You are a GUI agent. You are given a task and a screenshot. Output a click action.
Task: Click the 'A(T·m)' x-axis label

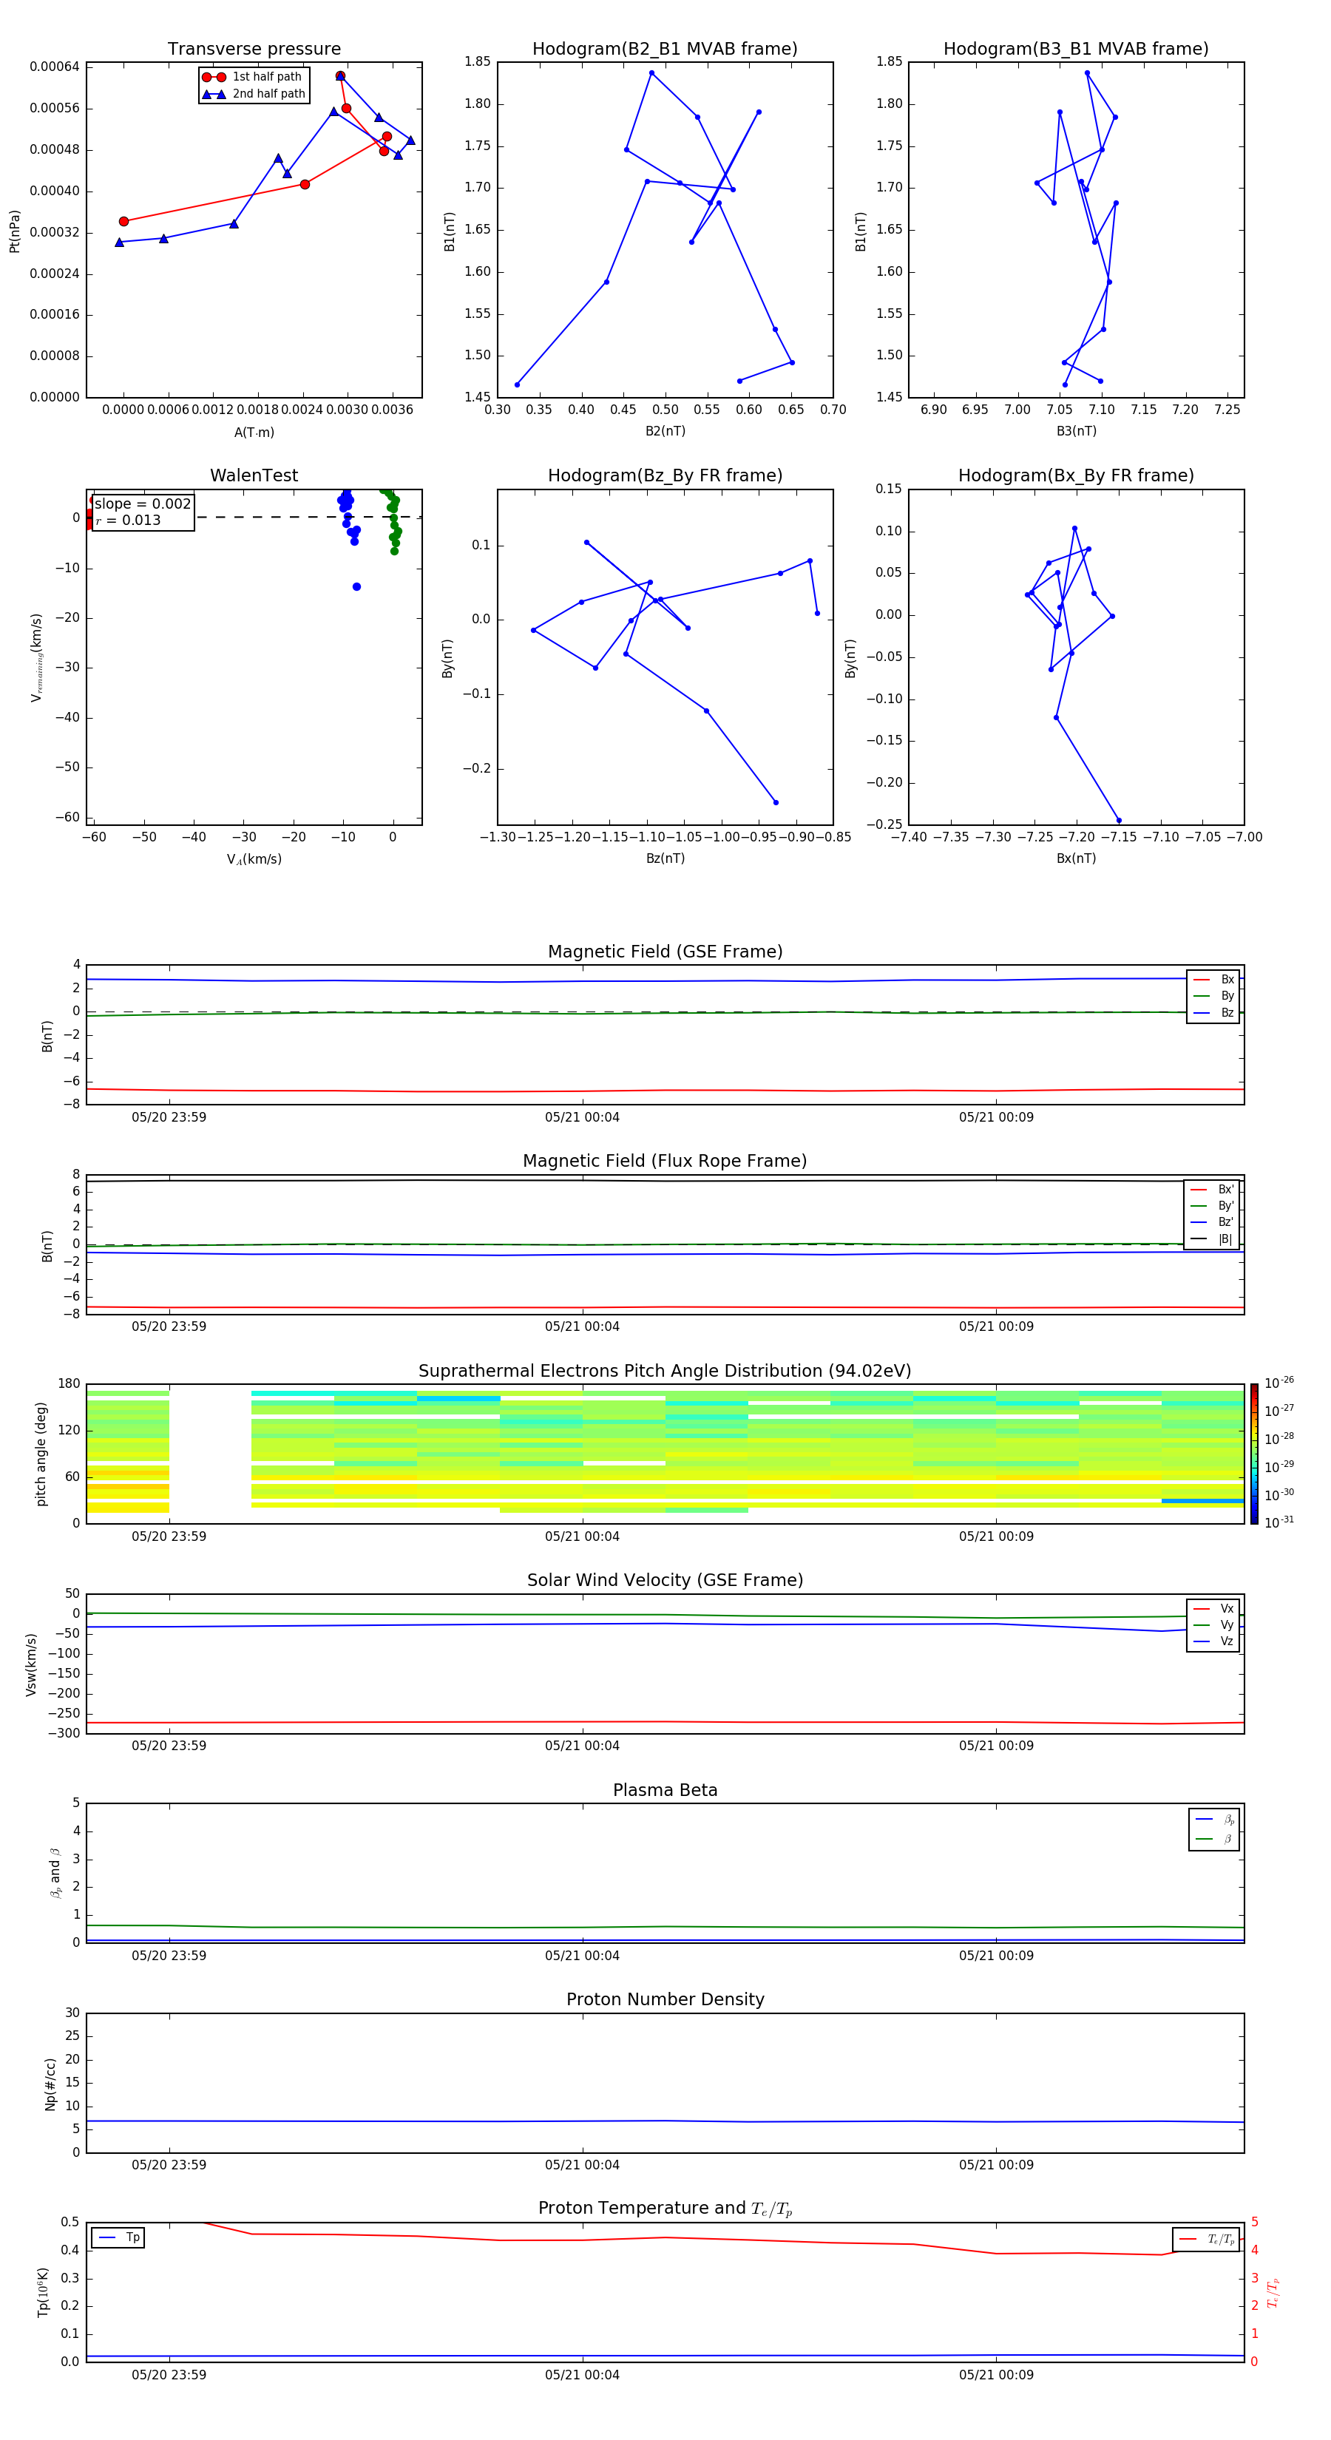coord(254,433)
